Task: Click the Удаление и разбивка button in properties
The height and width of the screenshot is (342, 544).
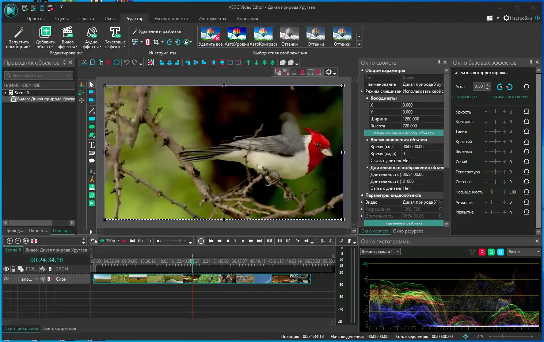Action: point(404,223)
